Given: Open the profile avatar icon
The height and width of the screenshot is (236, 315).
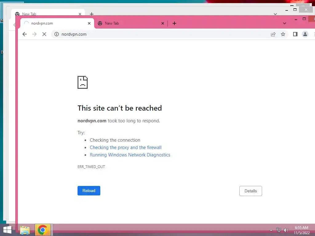Looking at the screenshot, I should pos(305,34).
